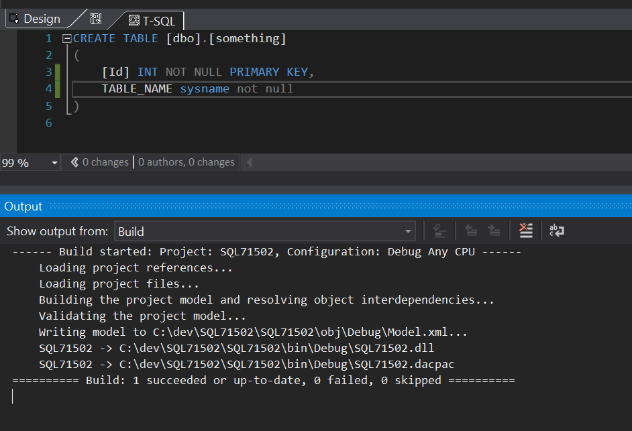The width and height of the screenshot is (632, 431).
Task: Click Find Message in Code icon
Action: [439, 231]
